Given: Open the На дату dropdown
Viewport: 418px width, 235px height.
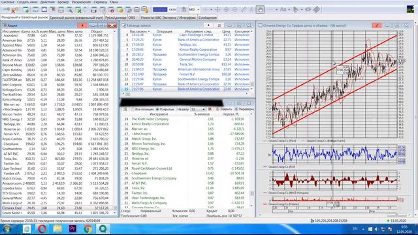Looking at the screenshot, I should (198, 109).
